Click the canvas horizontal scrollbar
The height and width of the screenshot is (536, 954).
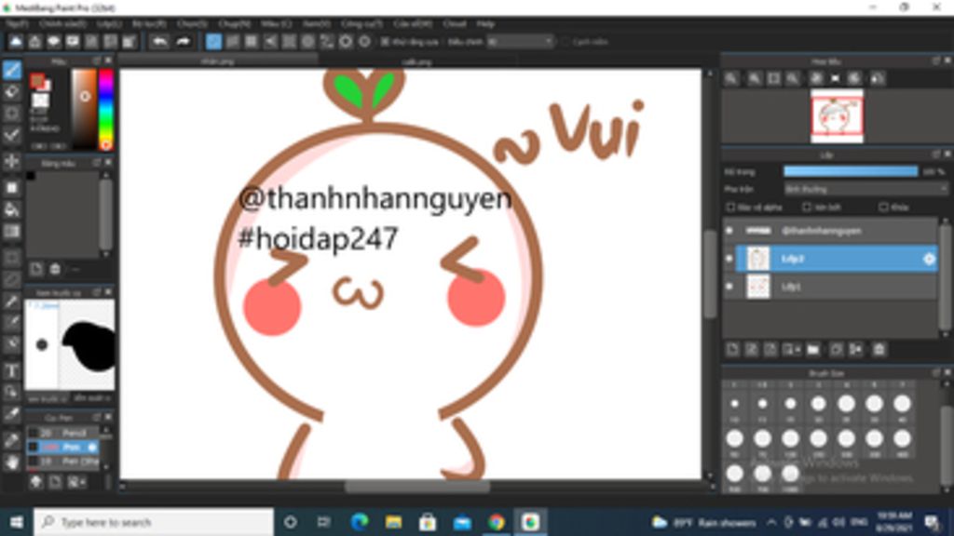click(x=417, y=486)
